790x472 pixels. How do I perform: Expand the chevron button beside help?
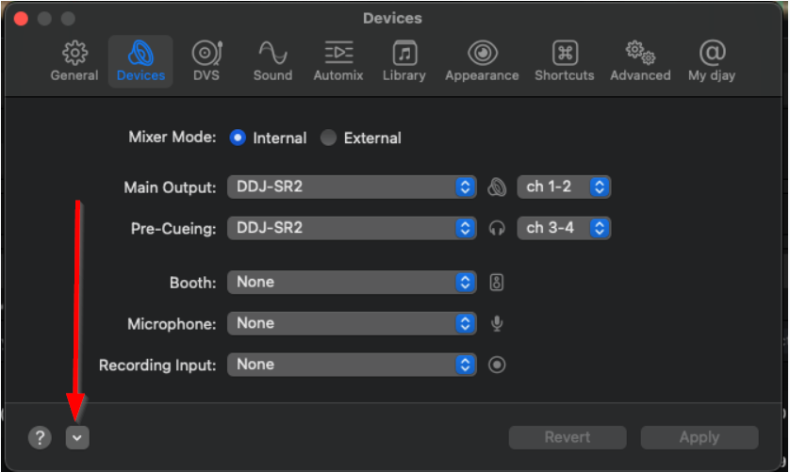click(x=77, y=437)
